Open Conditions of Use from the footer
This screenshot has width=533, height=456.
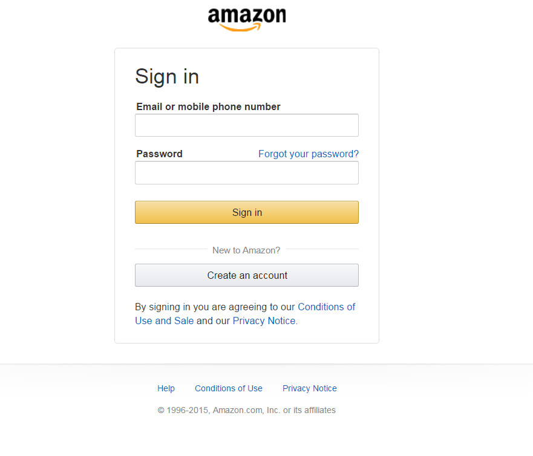pos(228,388)
